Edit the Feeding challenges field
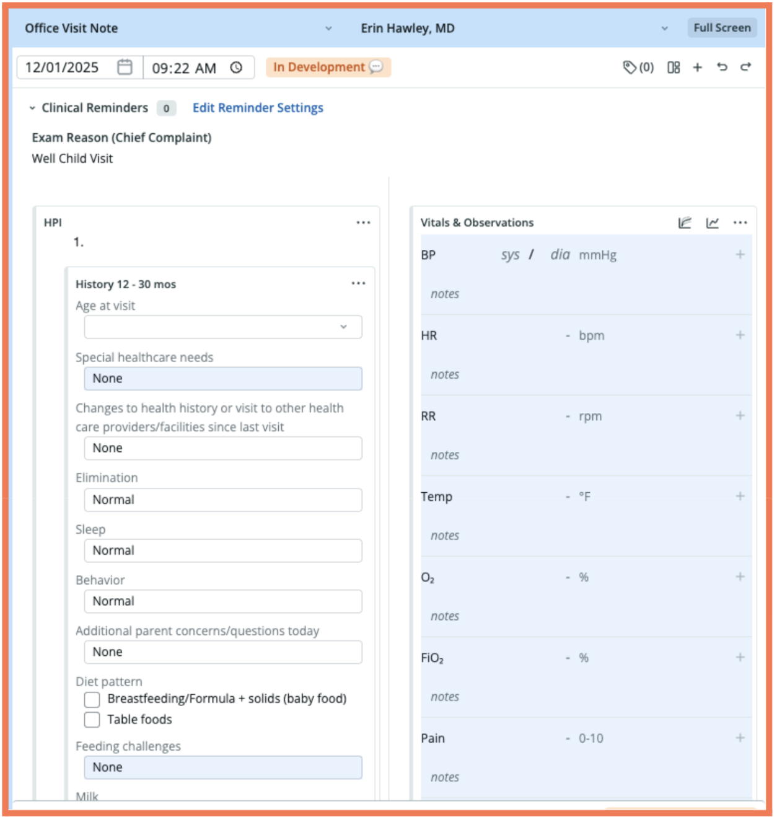Screen dimensions: 777x817 pyautogui.click(x=223, y=767)
